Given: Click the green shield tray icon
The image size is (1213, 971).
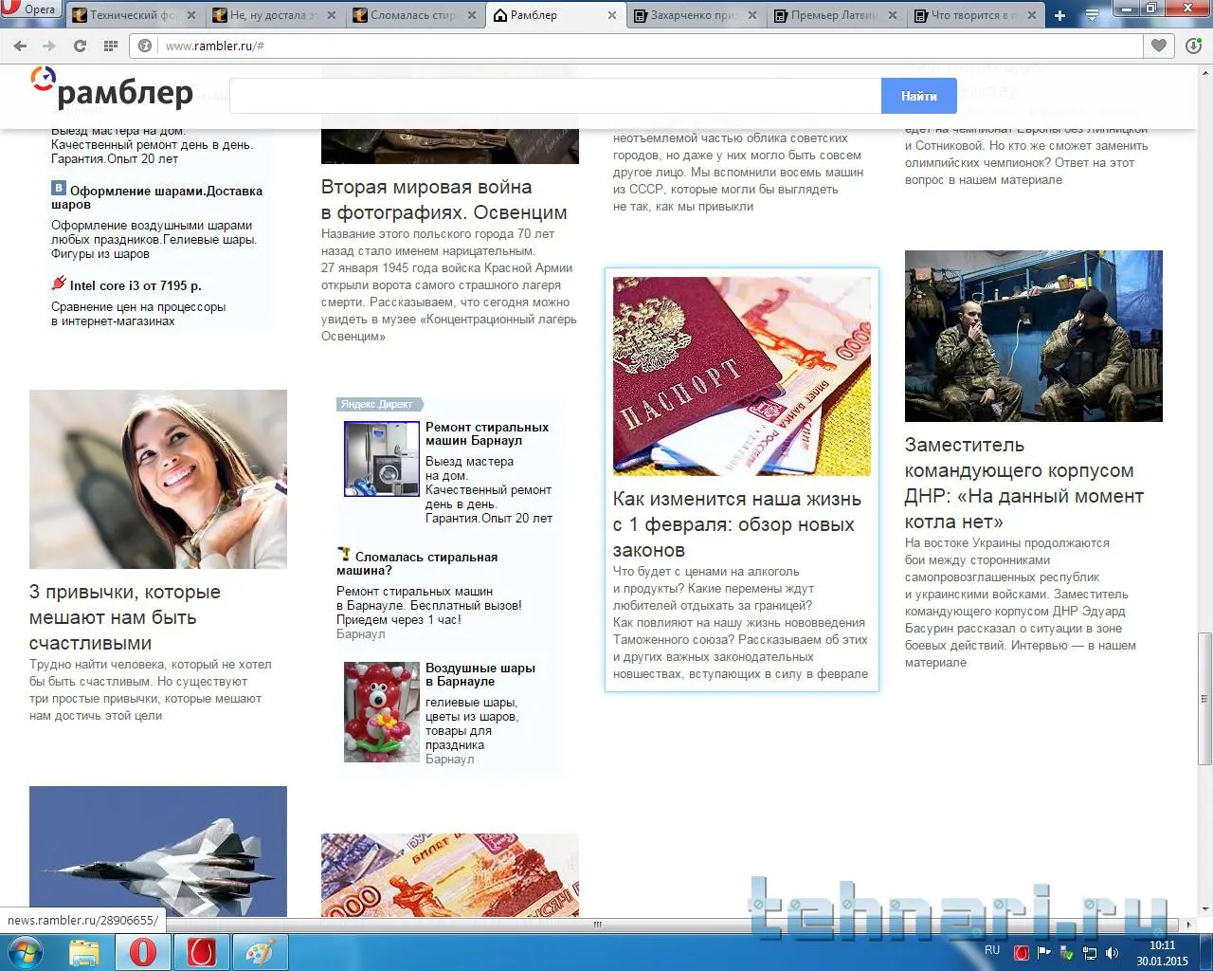Looking at the screenshot, I should point(1067,953).
